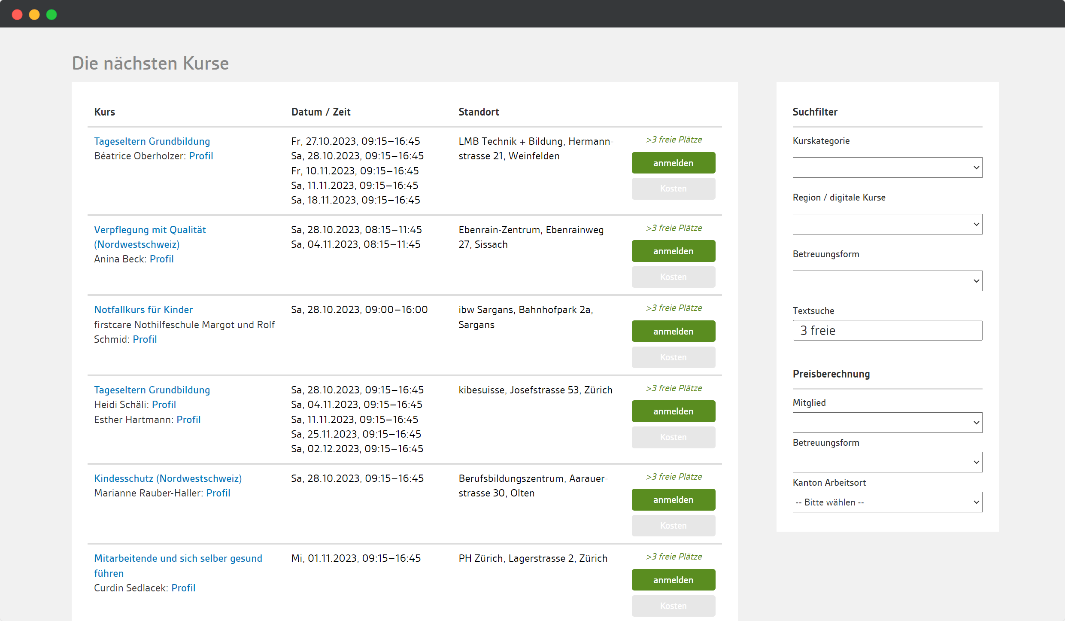The width and height of the screenshot is (1065, 621).
Task: Open the Betreuungsform dropdown under Suchfilter
Action: pos(887,281)
